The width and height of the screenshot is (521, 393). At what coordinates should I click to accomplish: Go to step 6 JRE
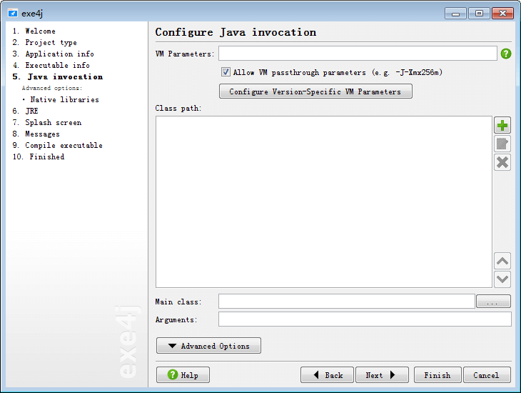pos(26,111)
